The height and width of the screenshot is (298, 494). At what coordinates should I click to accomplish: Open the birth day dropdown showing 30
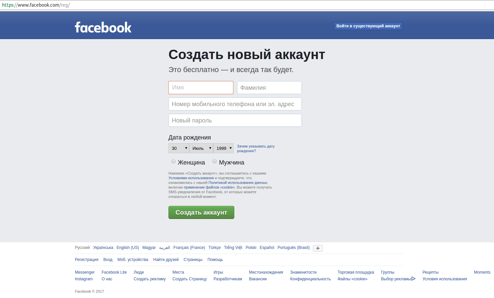179,148
